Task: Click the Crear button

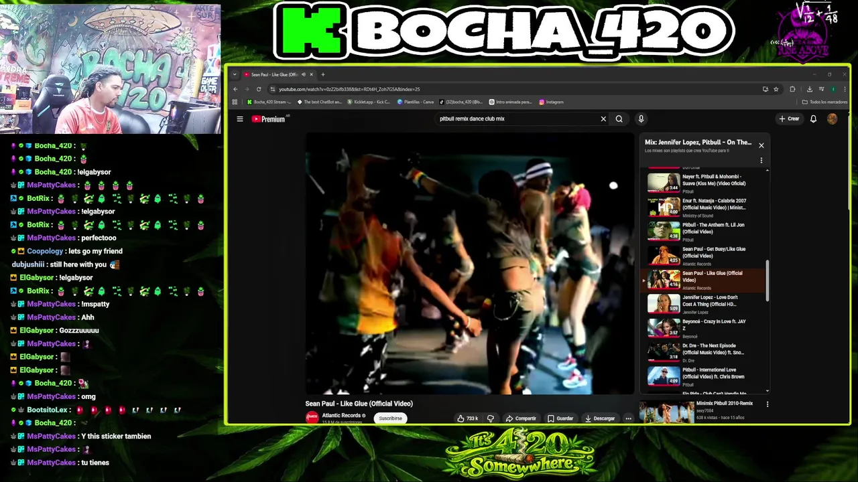Action: click(789, 119)
